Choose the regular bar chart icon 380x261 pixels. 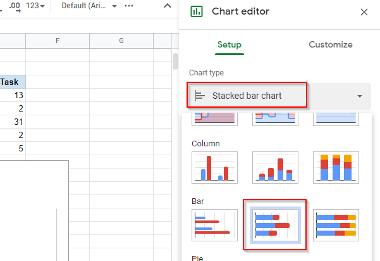(x=214, y=226)
